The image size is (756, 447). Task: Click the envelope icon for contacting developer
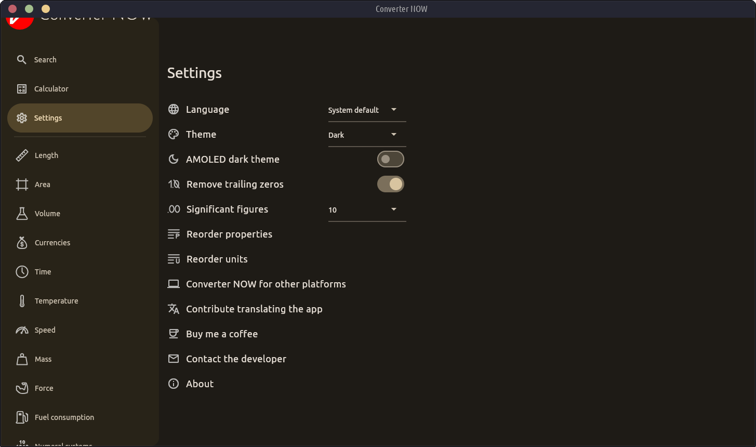[174, 359]
